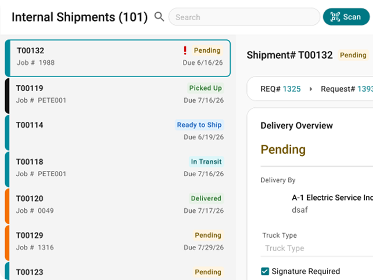Click the QR scan icon in Scan button
Viewport: 373px width, 280px height.
[335, 17]
